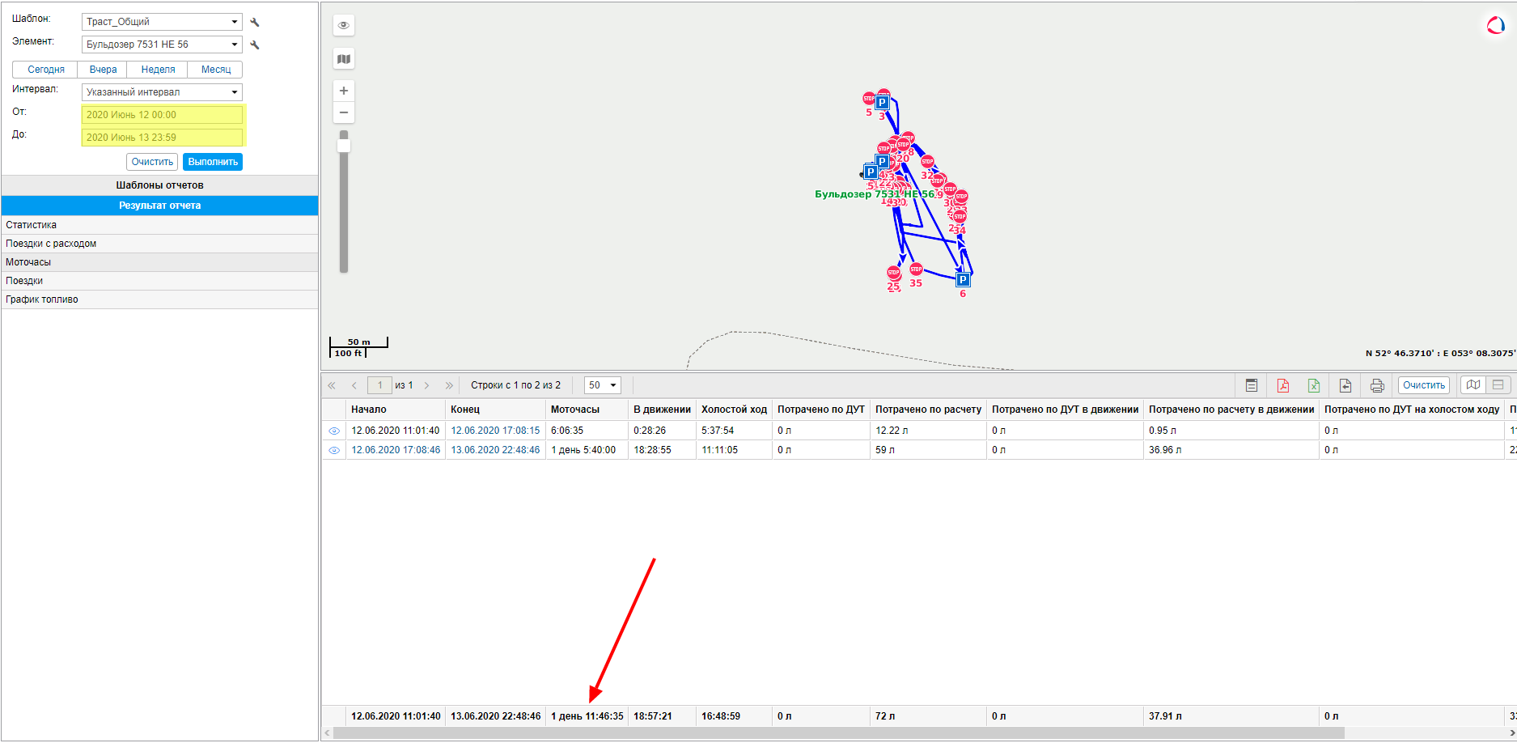Print the report using printer icon

[x=1376, y=385]
